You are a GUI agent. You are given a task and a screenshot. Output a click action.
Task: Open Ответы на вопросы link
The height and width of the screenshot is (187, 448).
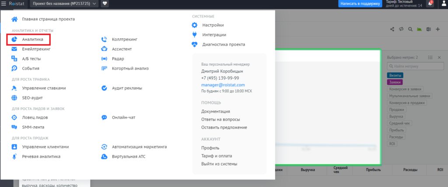(x=220, y=120)
